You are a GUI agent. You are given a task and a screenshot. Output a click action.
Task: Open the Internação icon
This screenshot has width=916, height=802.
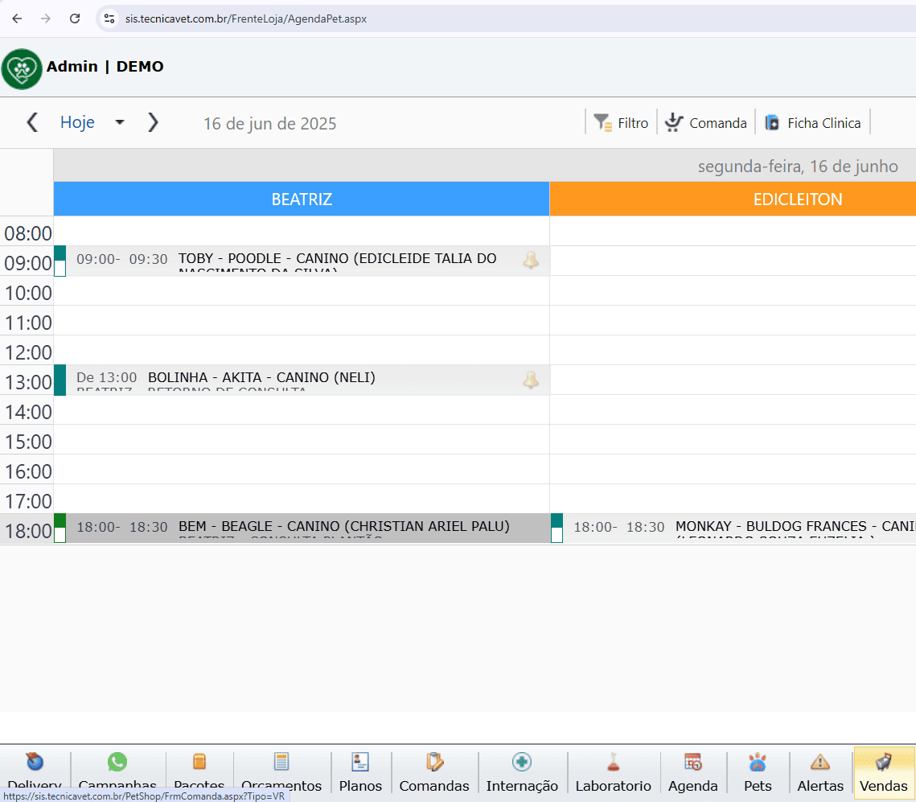(521, 762)
